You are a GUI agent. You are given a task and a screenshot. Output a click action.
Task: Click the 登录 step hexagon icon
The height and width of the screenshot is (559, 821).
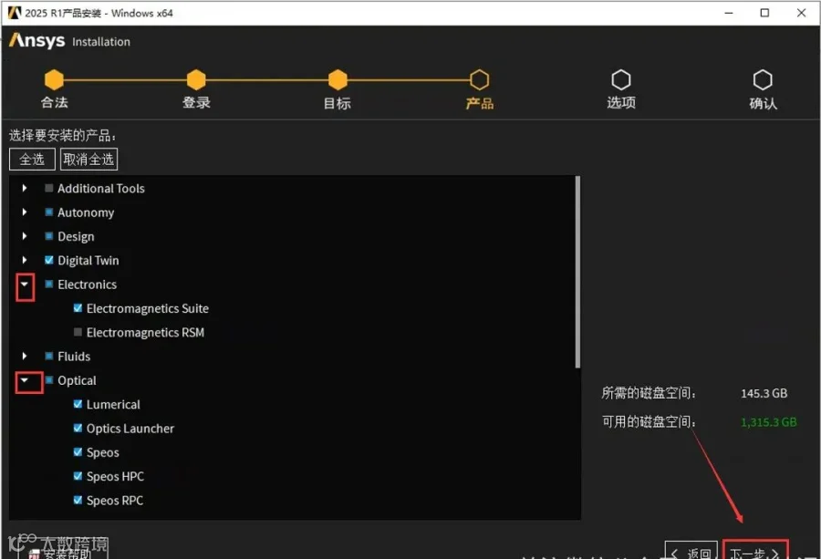click(196, 80)
